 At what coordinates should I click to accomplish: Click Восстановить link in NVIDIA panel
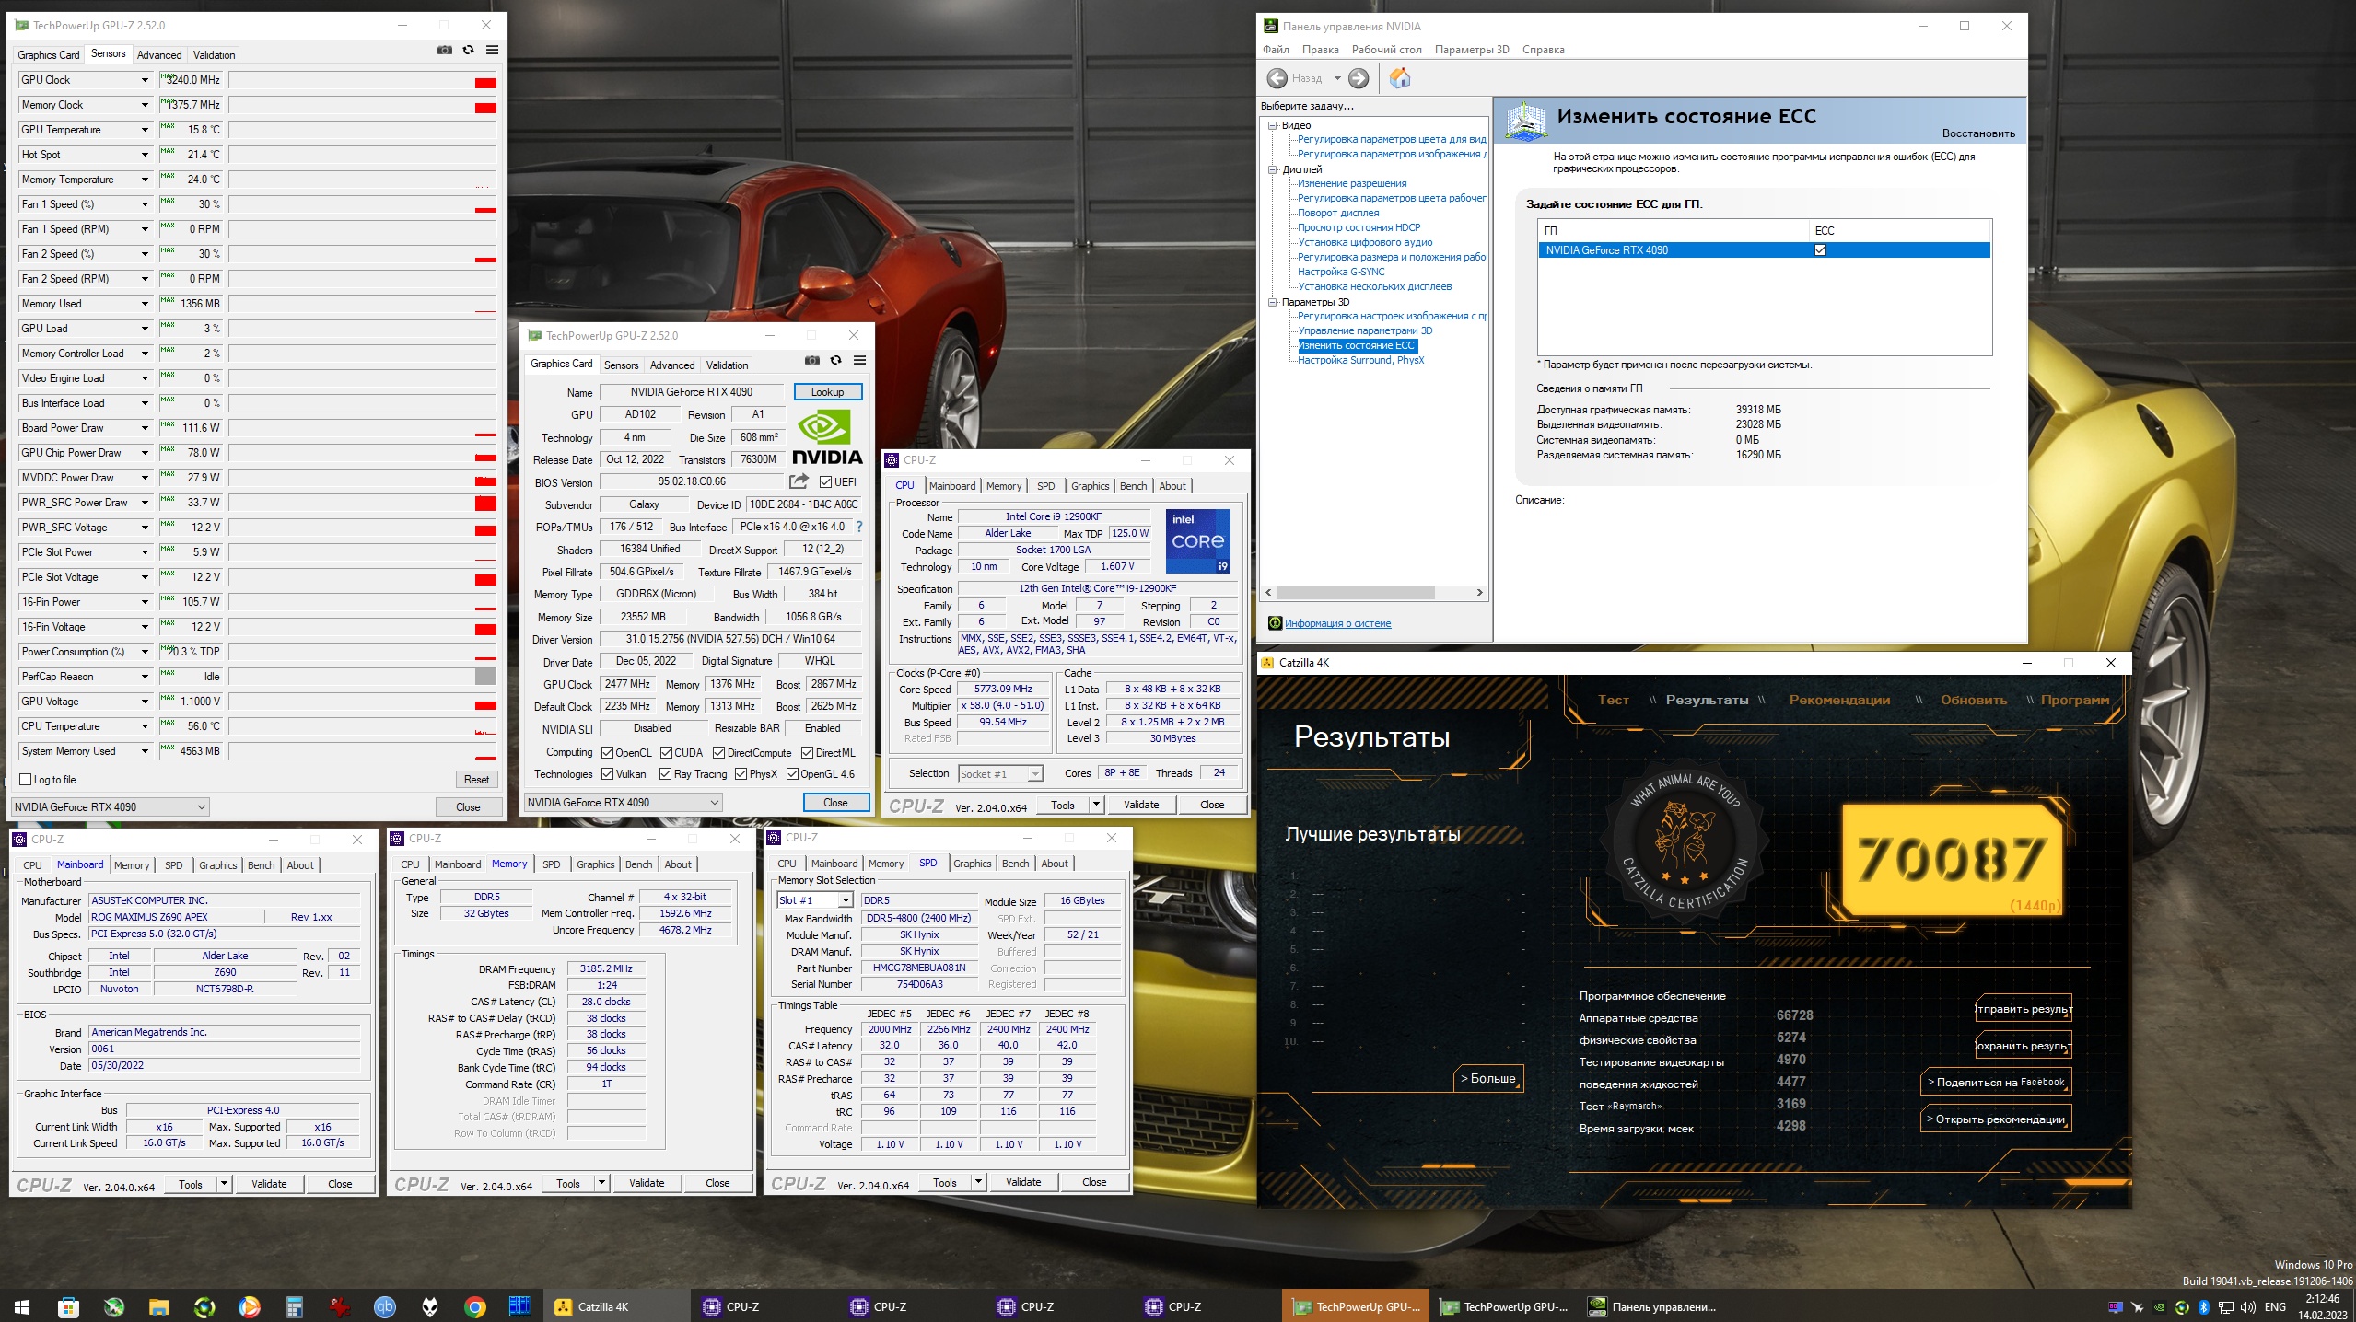[x=1978, y=133]
